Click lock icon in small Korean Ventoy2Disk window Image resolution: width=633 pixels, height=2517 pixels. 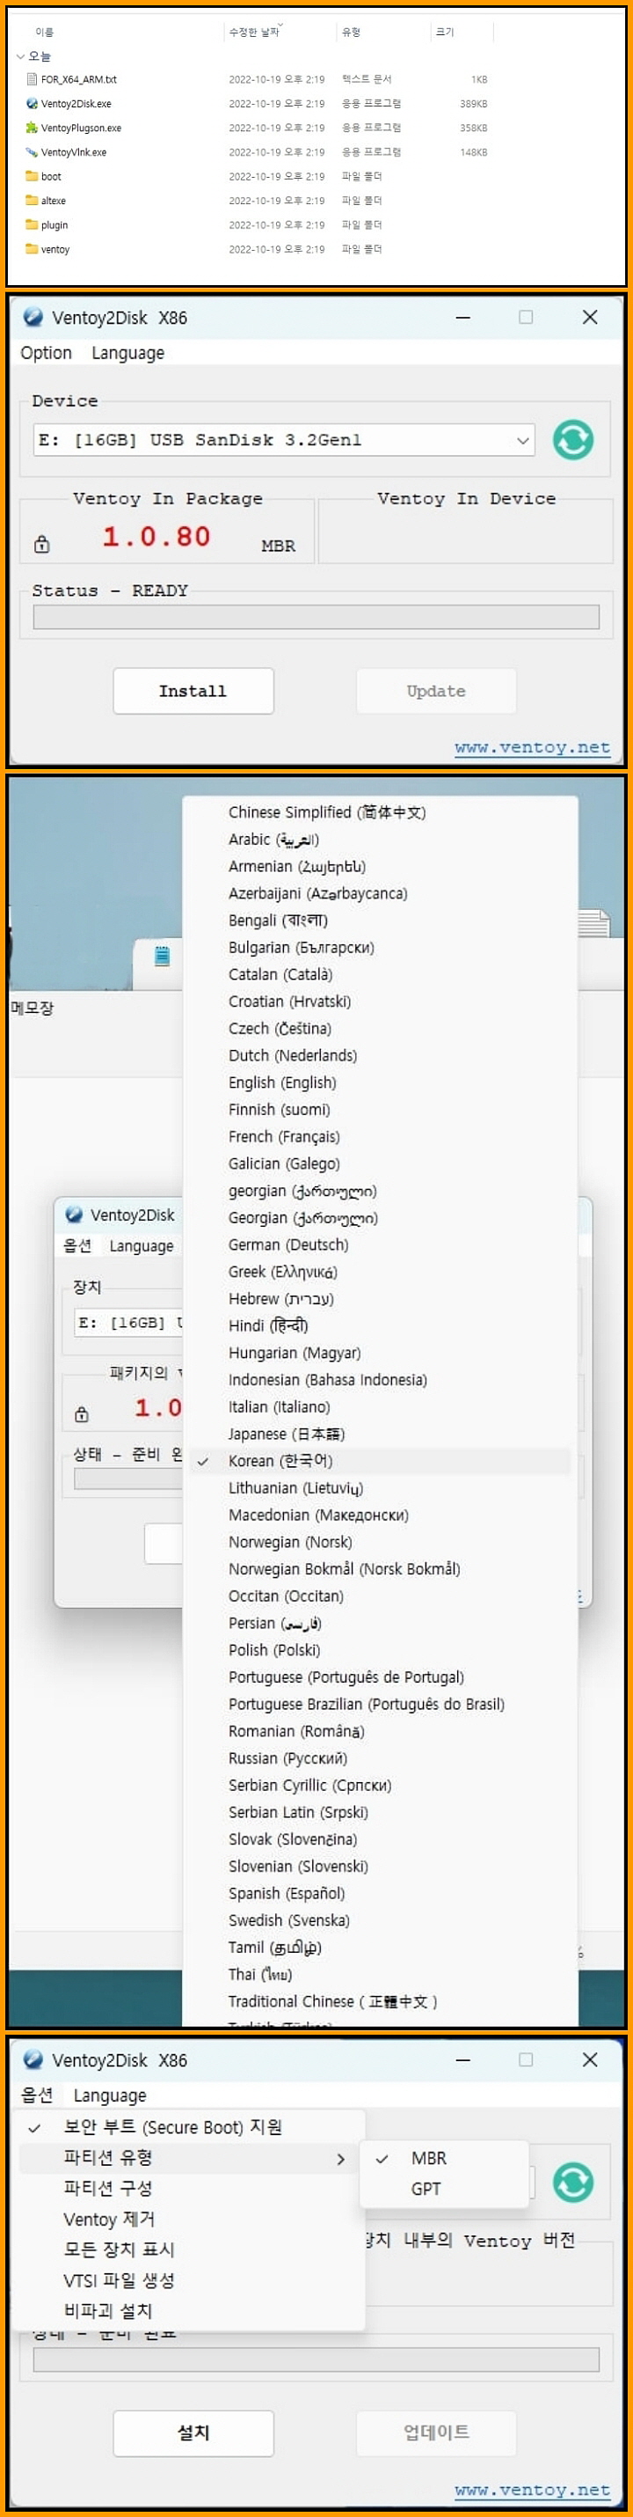pos(82,1414)
